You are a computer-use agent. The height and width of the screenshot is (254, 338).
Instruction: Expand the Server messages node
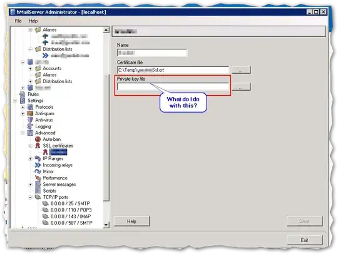pyautogui.click(x=31, y=185)
